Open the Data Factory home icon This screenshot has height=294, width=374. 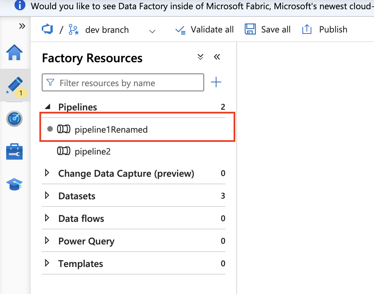point(14,53)
